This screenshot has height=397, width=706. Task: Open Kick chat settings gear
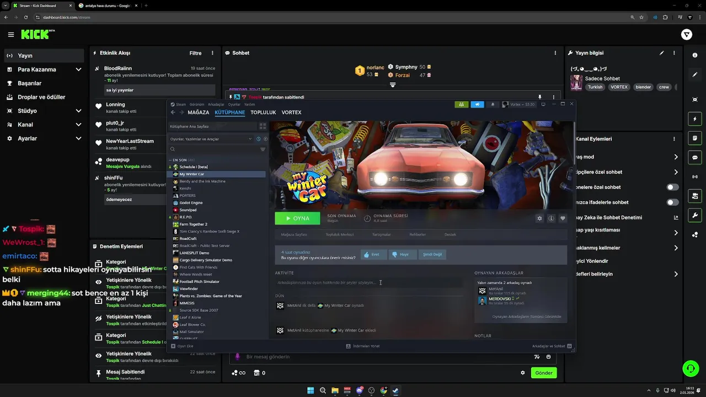coord(523,373)
